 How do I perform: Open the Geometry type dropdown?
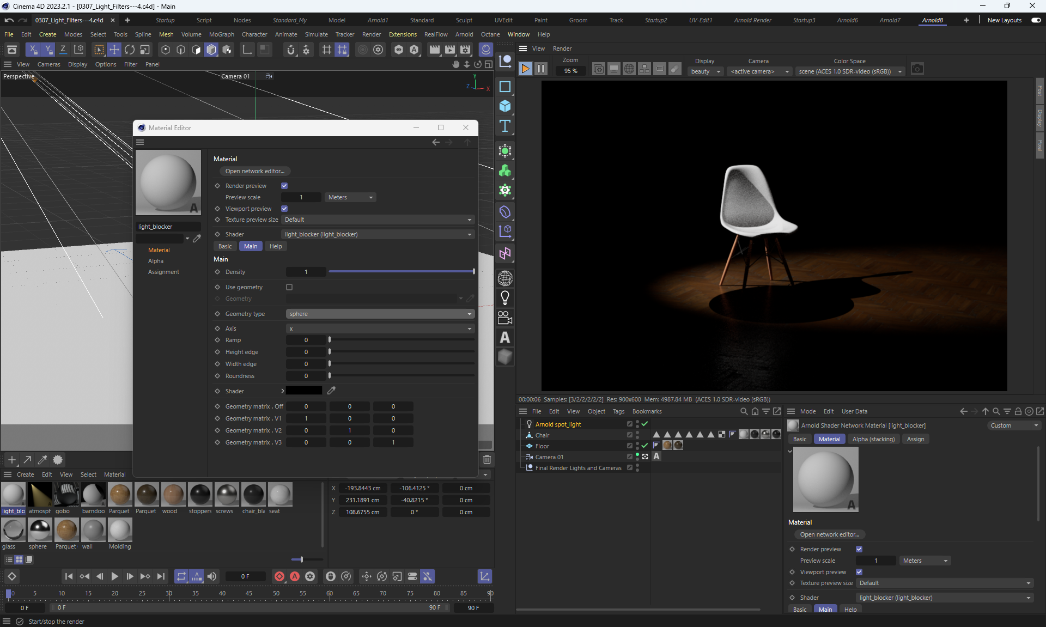pyautogui.click(x=380, y=314)
